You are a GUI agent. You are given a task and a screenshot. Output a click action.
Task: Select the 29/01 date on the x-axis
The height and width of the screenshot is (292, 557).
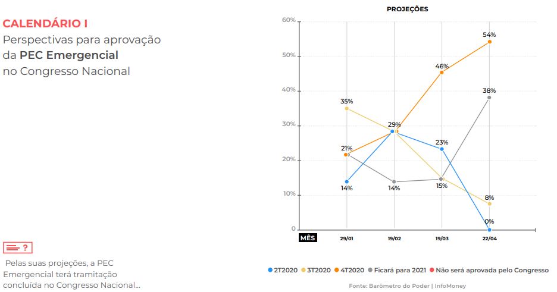(346, 238)
